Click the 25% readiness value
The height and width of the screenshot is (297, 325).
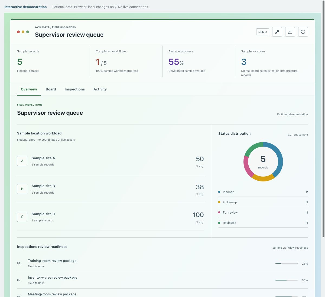[305, 264]
